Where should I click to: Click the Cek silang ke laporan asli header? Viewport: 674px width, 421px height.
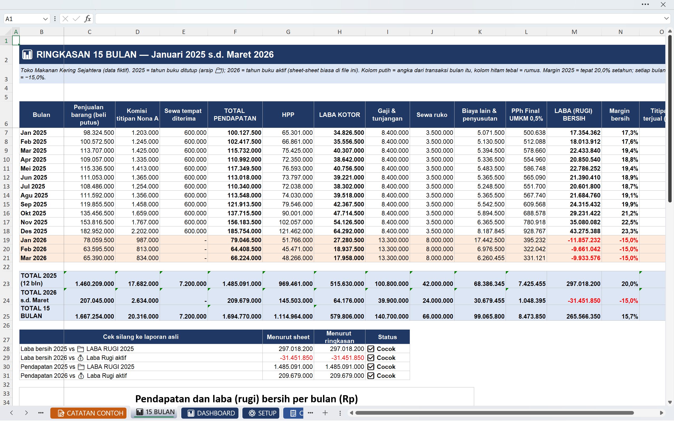(x=141, y=337)
